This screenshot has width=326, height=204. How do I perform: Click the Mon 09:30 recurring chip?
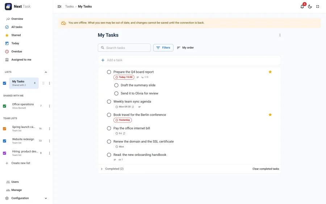[x=125, y=107]
